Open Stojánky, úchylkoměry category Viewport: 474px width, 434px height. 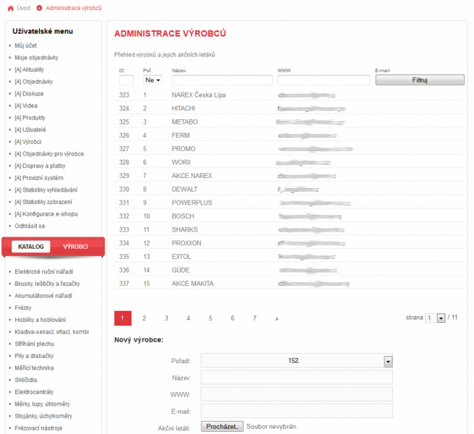(x=43, y=416)
